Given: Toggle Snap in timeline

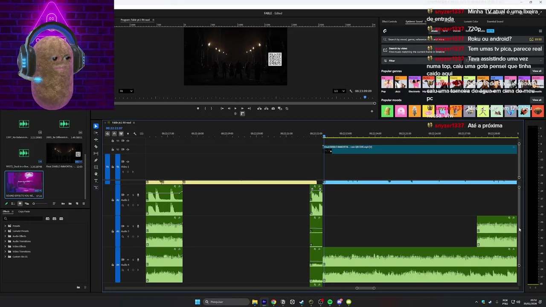Looking at the screenshot, I should [x=114, y=133].
